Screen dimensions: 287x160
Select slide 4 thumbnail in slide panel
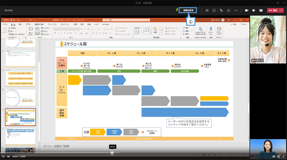[20, 78]
